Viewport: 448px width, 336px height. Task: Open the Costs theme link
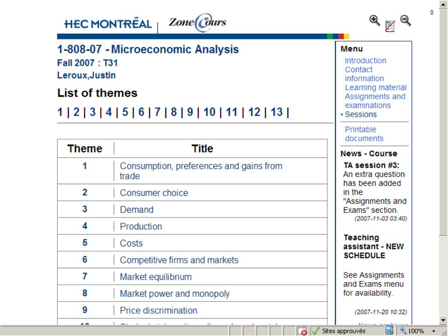[131, 243]
